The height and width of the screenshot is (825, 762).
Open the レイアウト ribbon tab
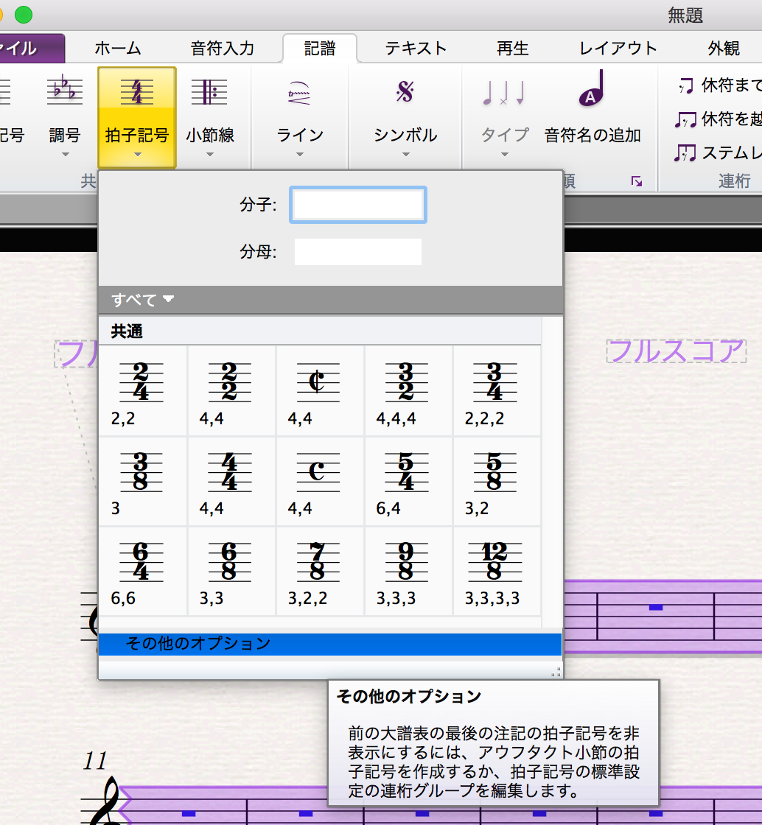coord(618,49)
